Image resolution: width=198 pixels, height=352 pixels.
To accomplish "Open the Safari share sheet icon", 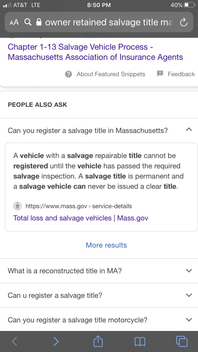I will tap(98, 341).
